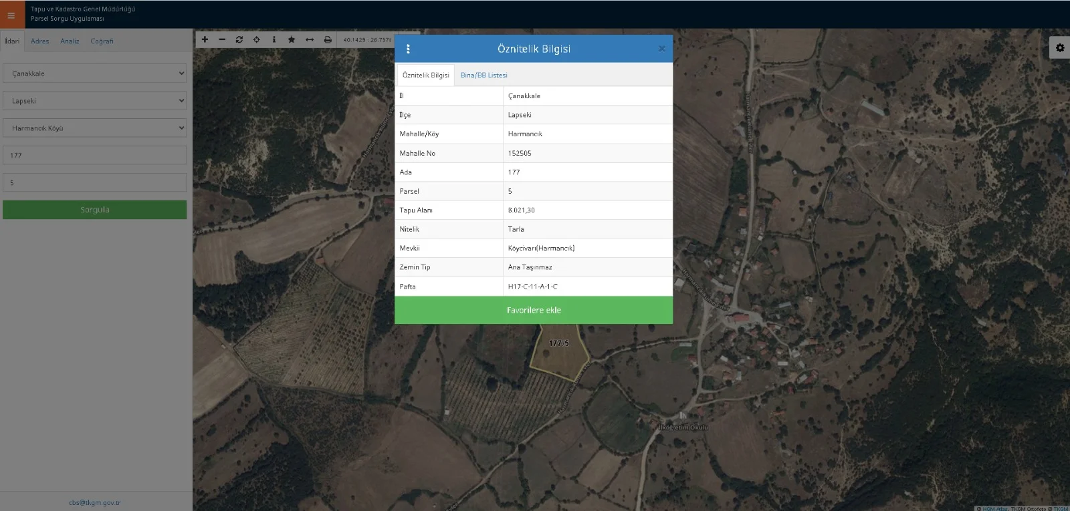The width and height of the screenshot is (1070, 511).
Task: Select the distance measure arrow icon
Action: 310,39
